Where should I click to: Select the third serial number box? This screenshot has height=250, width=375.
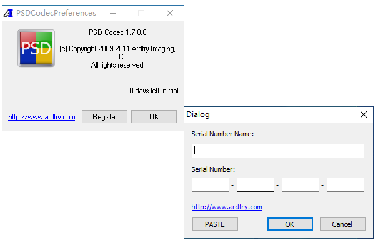pos(301,184)
